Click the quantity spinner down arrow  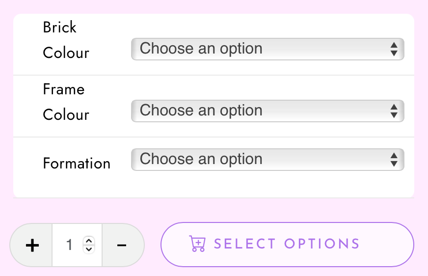click(x=88, y=249)
